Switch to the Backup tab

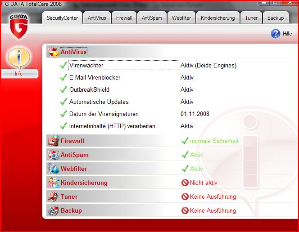click(x=276, y=18)
